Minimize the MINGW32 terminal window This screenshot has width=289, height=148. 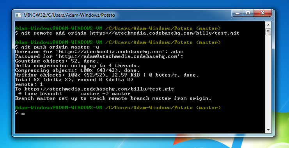click(x=238, y=13)
